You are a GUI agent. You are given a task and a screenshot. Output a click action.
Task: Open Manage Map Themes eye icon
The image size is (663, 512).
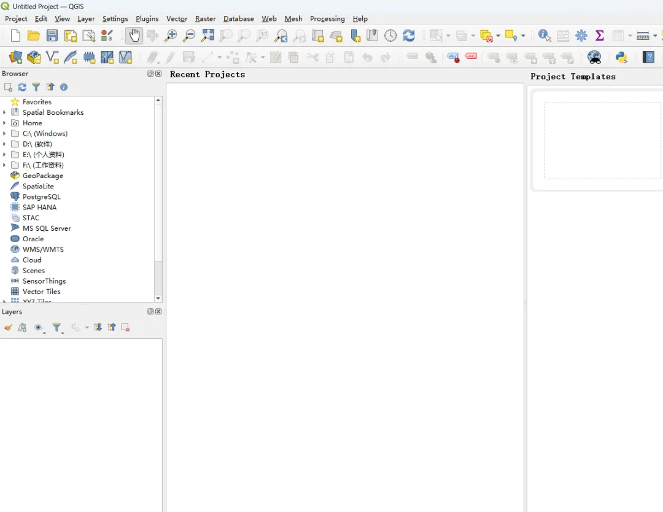(39, 328)
